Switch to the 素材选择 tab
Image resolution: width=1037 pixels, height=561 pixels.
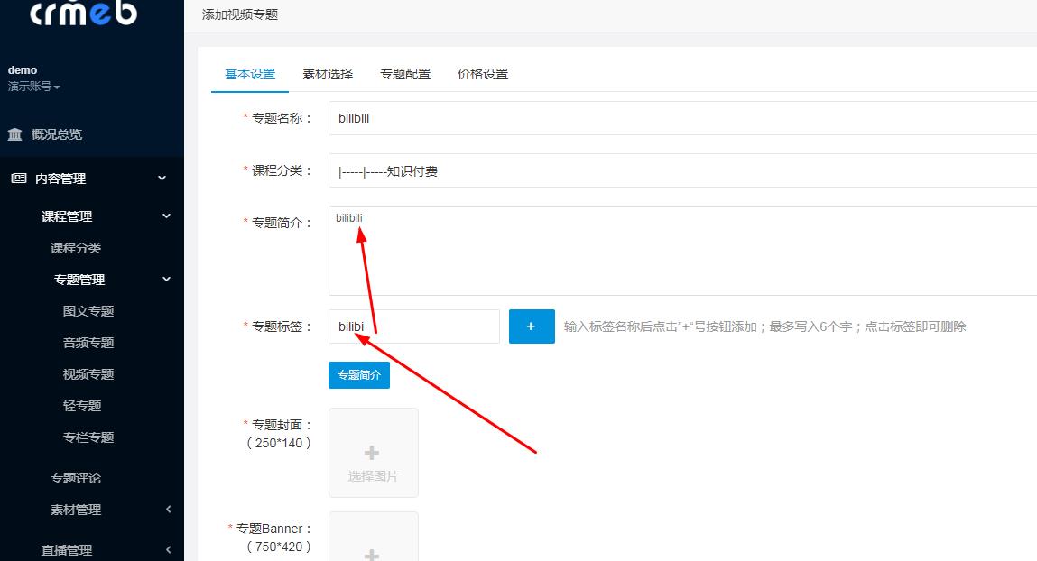328,74
